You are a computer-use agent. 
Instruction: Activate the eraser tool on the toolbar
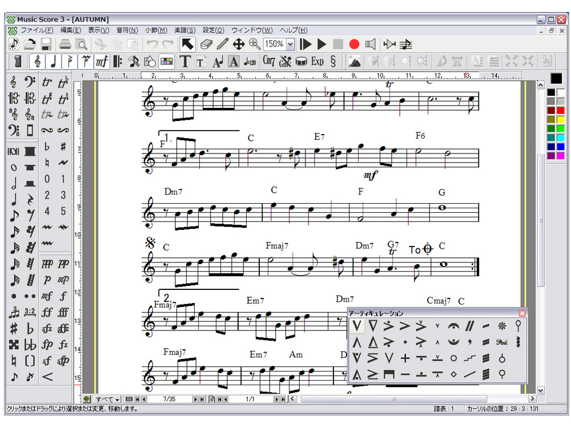coord(207,44)
